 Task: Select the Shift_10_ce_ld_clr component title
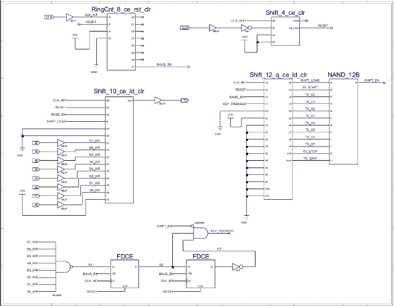click(118, 91)
